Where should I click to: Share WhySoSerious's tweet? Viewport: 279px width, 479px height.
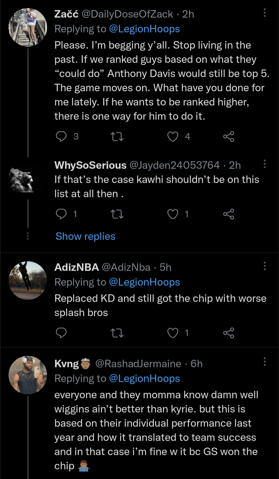(x=229, y=214)
